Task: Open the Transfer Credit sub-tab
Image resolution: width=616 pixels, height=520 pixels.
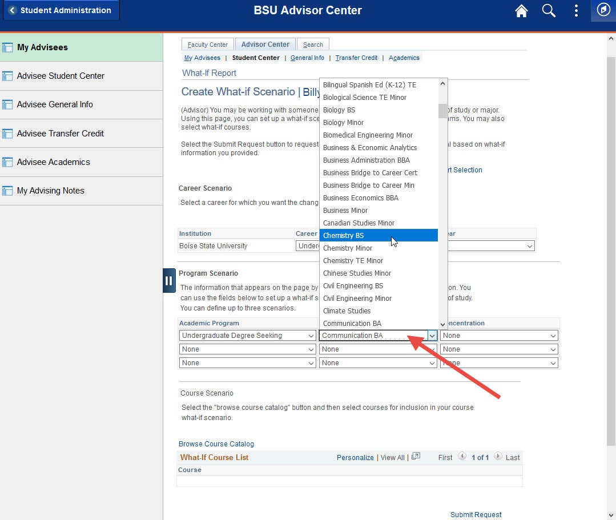Action: click(x=356, y=58)
